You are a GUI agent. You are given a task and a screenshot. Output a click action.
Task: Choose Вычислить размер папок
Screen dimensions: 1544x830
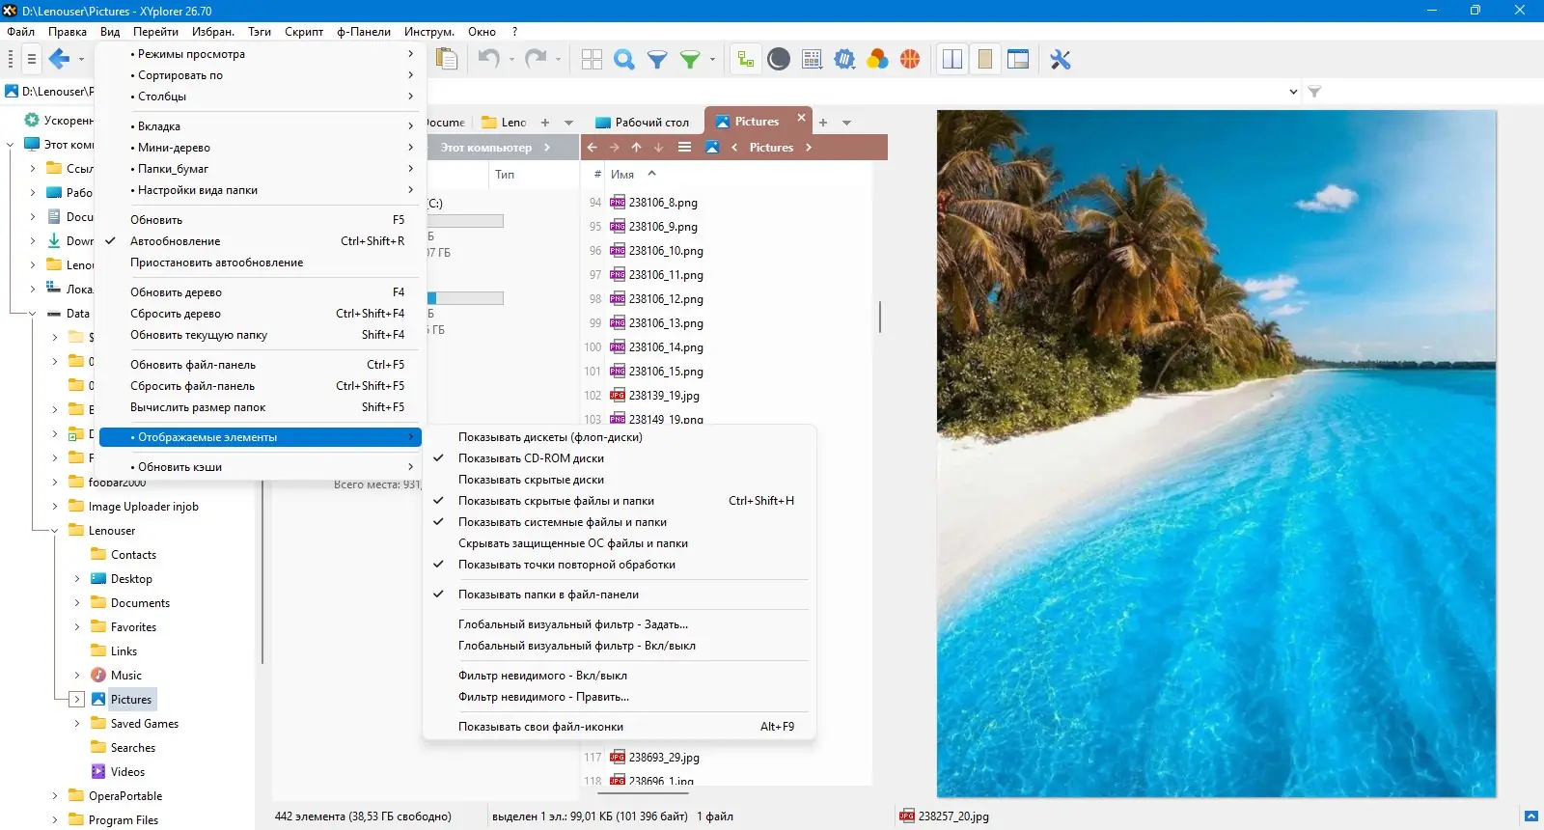click(261, 407)
